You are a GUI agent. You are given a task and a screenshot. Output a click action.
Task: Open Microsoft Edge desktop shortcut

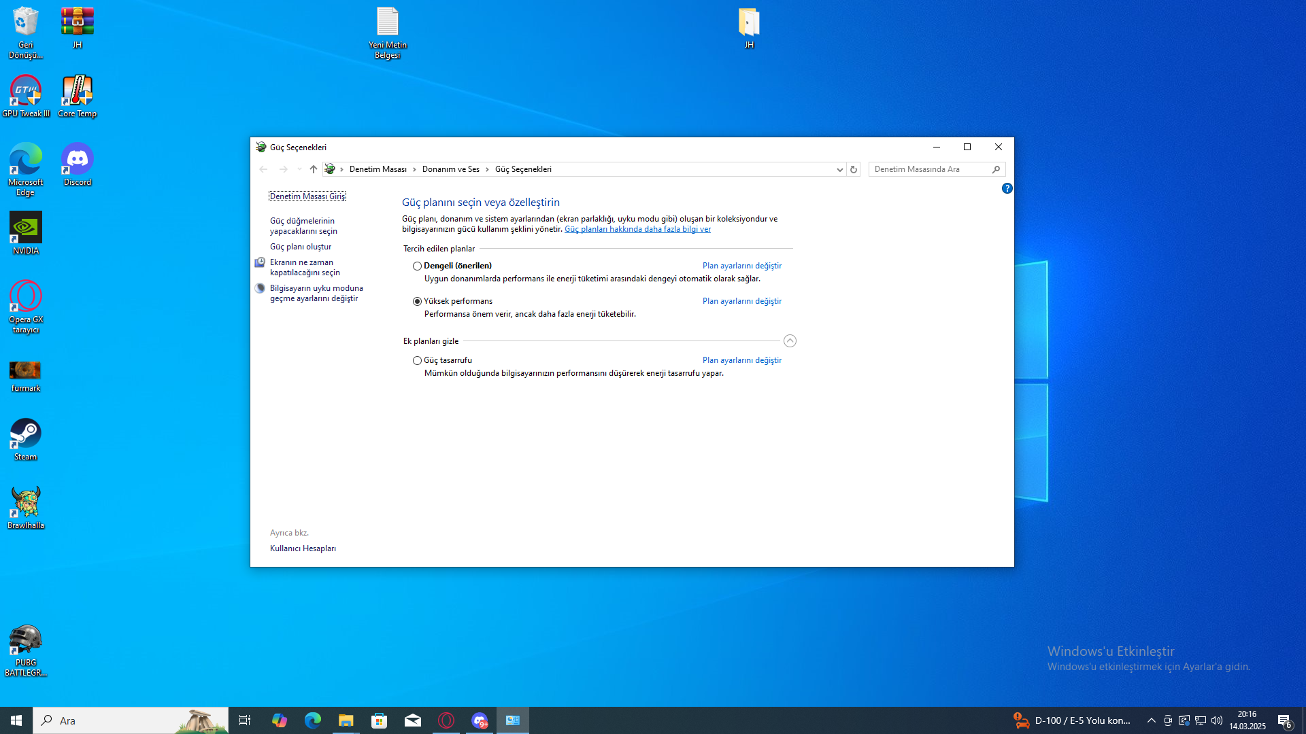(x=26, y=170)
